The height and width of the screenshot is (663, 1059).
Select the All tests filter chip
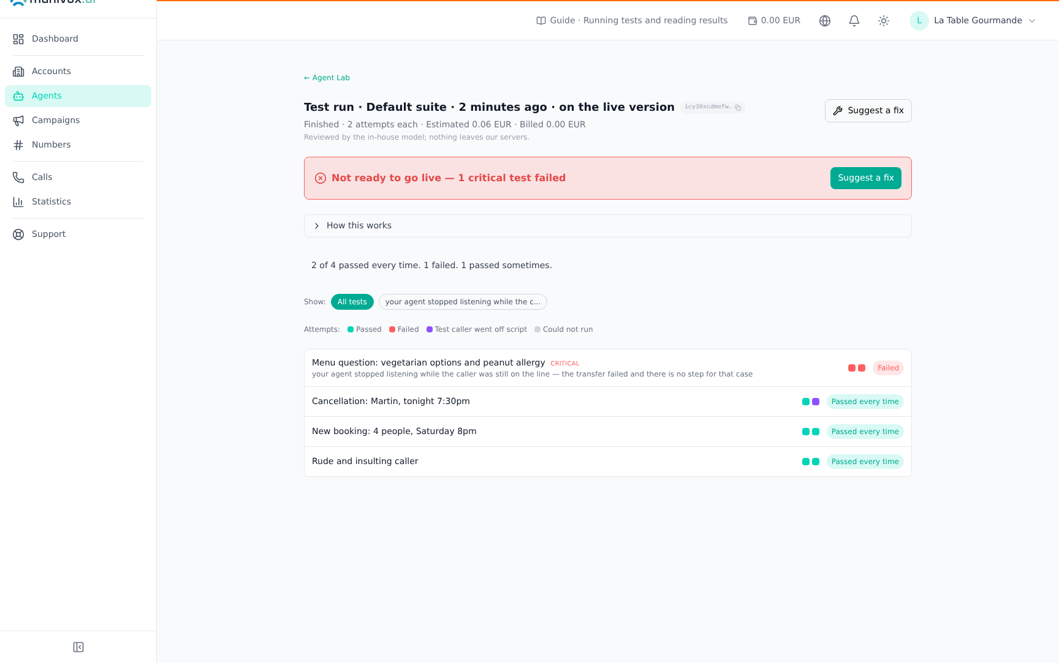[352, 302]
